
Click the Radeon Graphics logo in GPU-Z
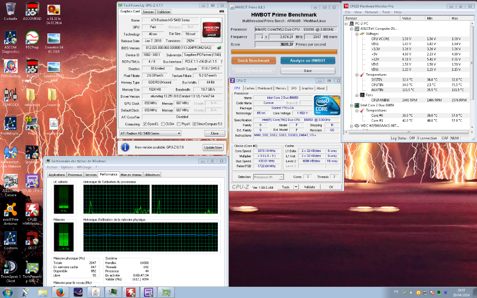click(x=212, y=30)
